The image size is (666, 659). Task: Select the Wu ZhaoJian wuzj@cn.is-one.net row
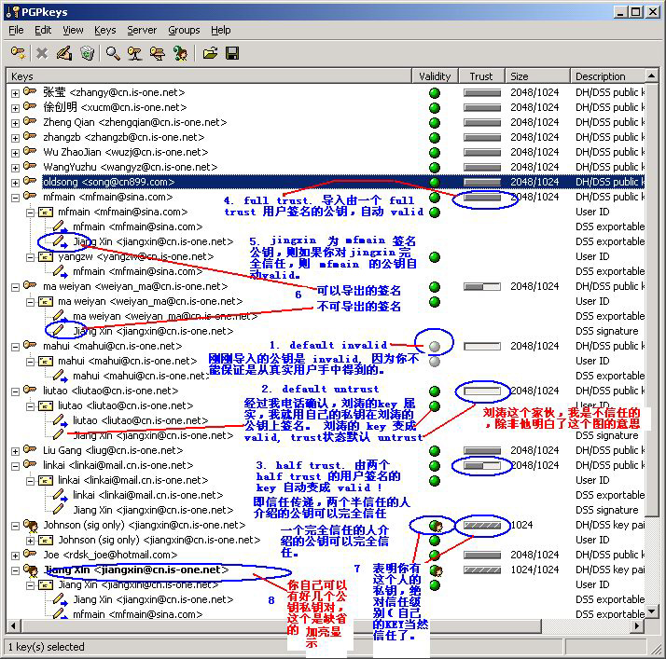[327, 152]
